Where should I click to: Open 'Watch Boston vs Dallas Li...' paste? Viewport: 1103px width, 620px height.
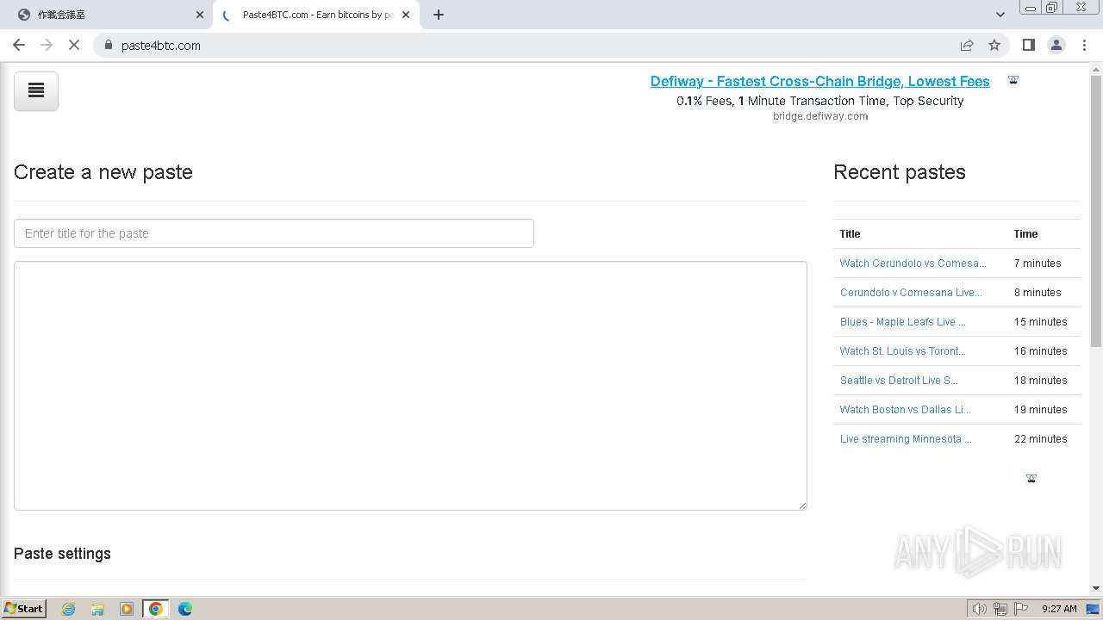pyautogui.click(x=905, y=410)
